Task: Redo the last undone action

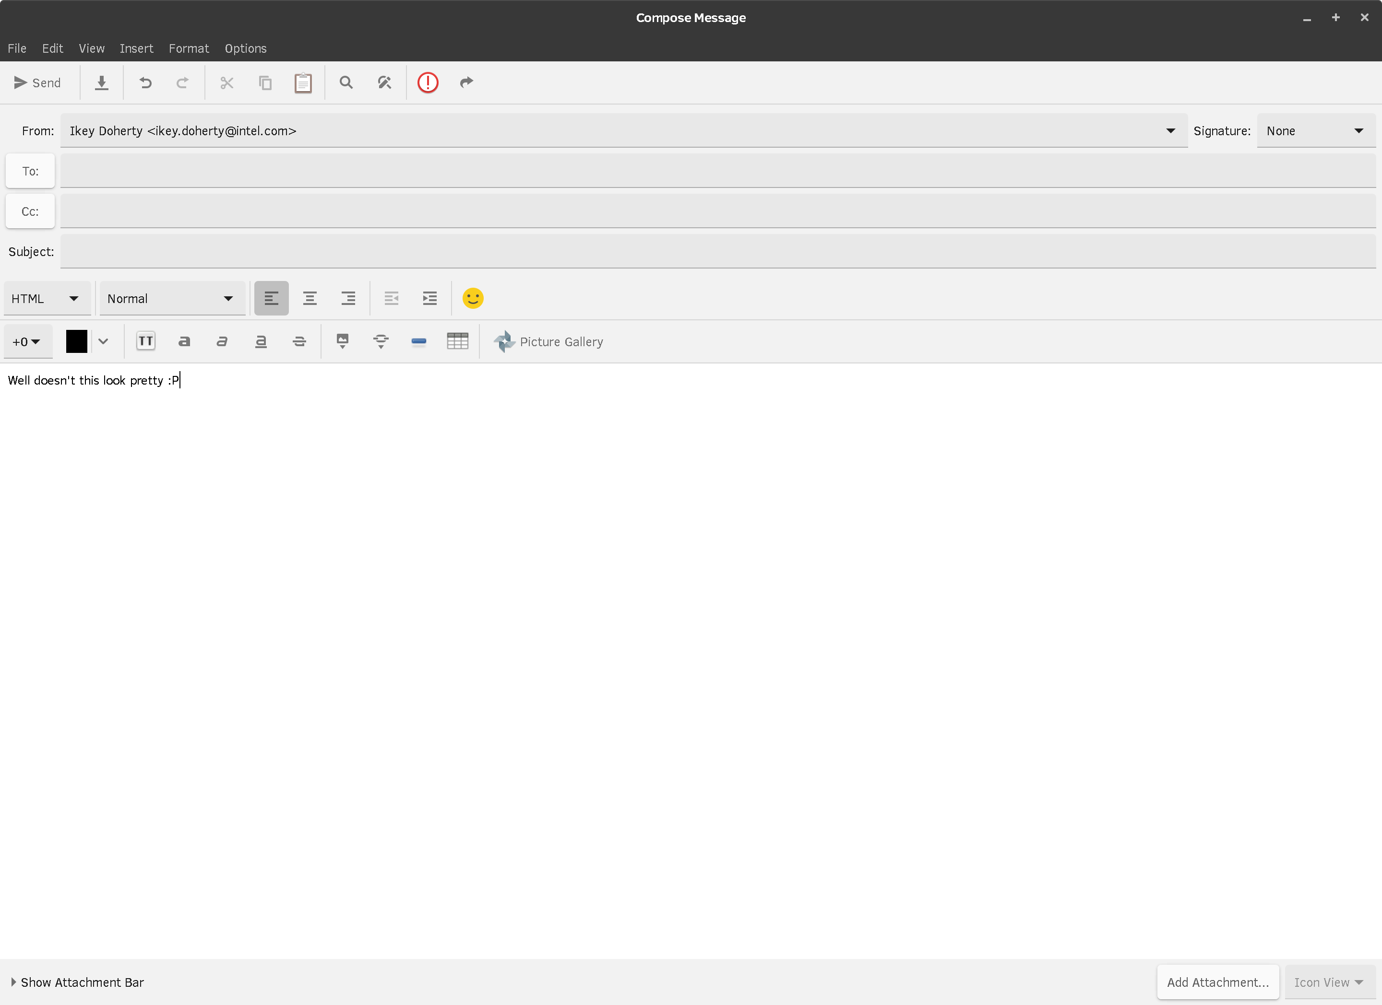Action: tap(182, 83)
